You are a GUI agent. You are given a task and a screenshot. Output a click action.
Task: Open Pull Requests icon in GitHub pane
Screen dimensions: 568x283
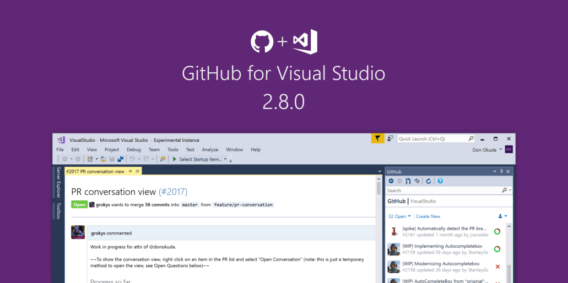[408, 181]
